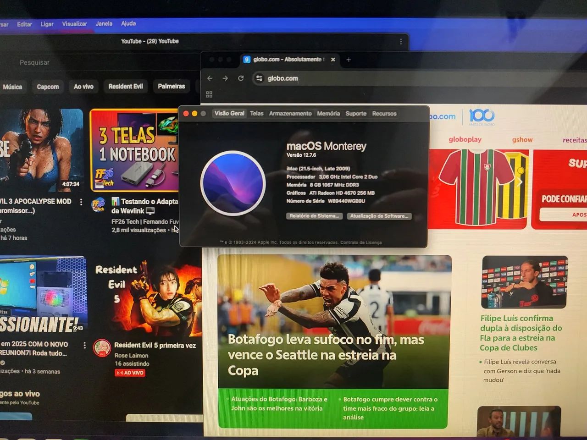This screenshot has width=587, height=440.
Task: Close the globo.com browser tab
Action: 333,60
